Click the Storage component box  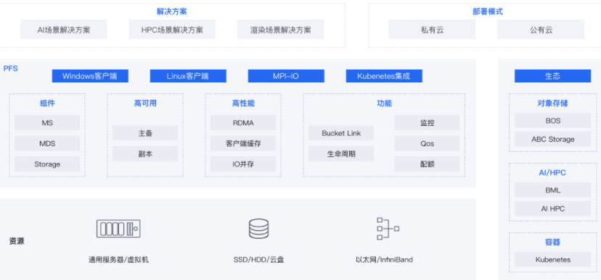pyautogui.click(x=47, y=164)
